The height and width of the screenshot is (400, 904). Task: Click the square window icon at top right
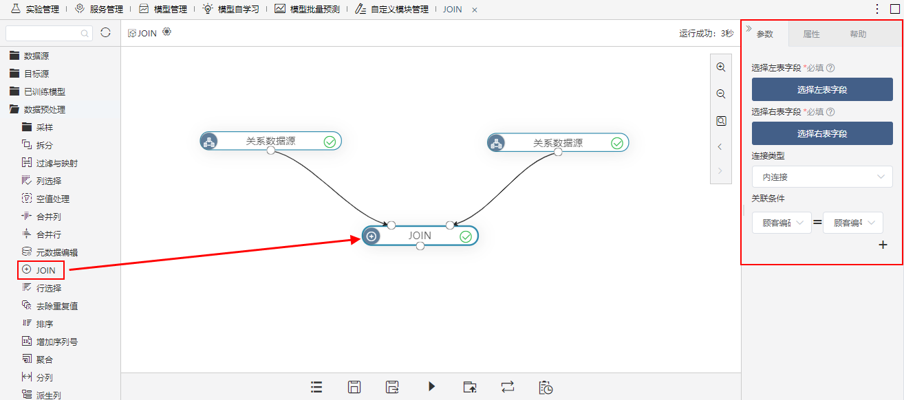[x=895, y=9]
